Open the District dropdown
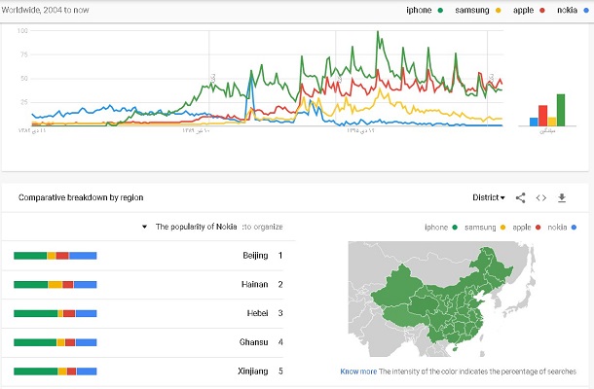The height and width of the screenshot is (389, 594). [x=488, y=197]
